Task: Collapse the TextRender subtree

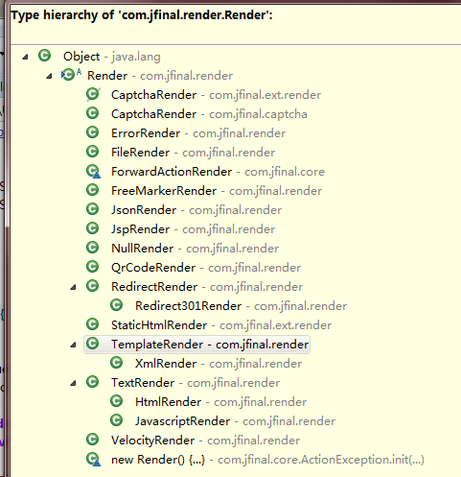Action: [x=73, y=383]
